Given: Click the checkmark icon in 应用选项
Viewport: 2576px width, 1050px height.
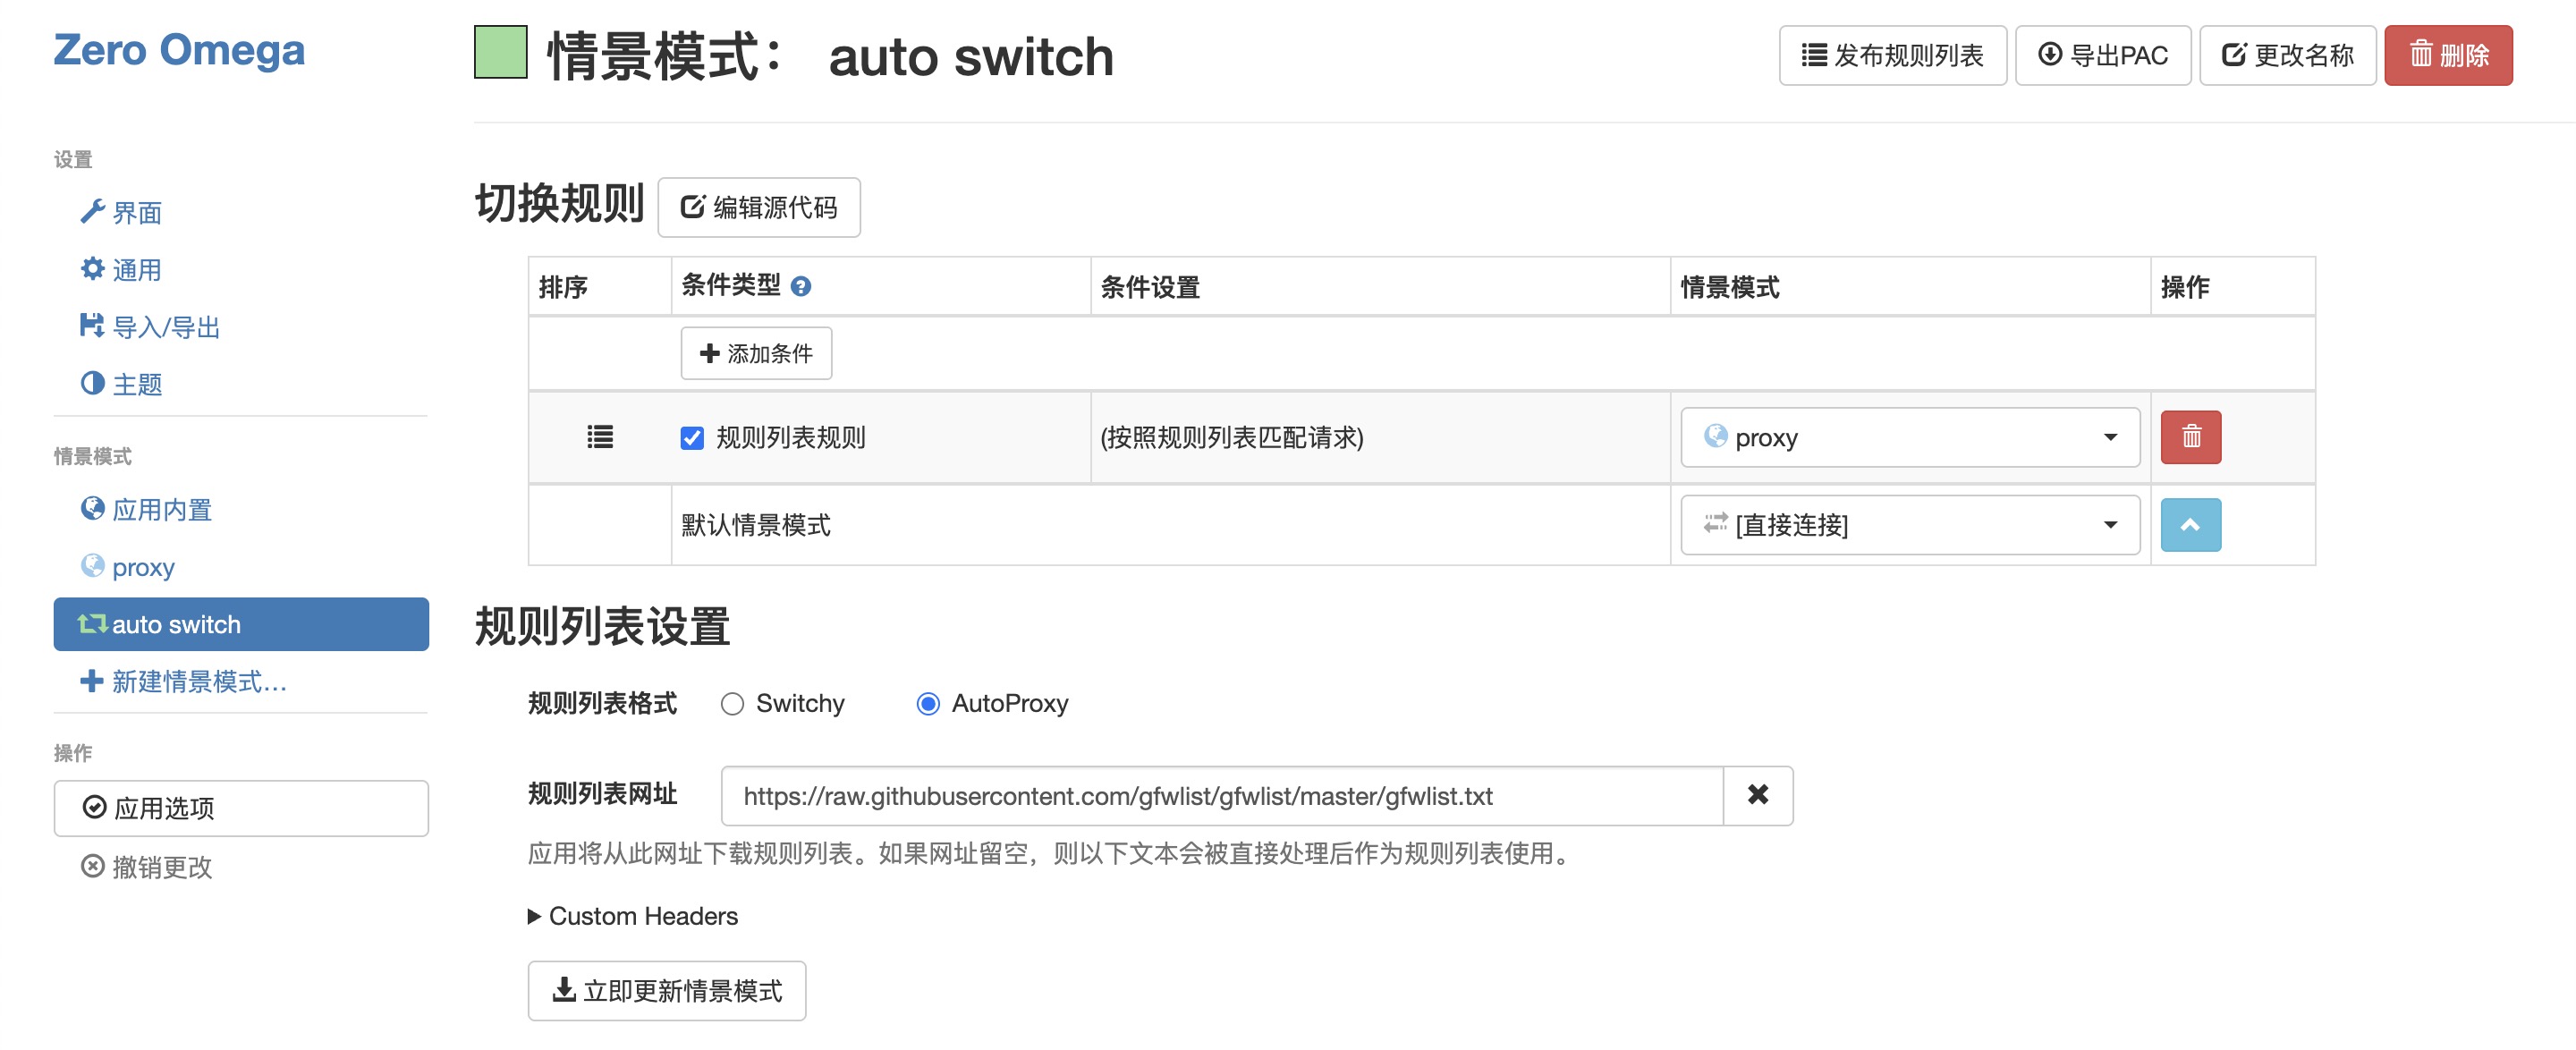Looking at the screenshot, I should coord(94,807).
